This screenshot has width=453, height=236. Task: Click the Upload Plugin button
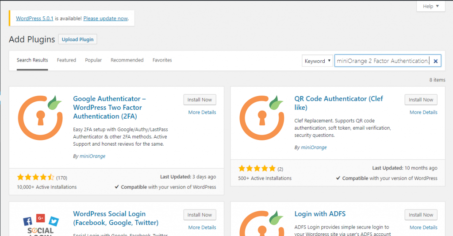(x=78, y=39)
